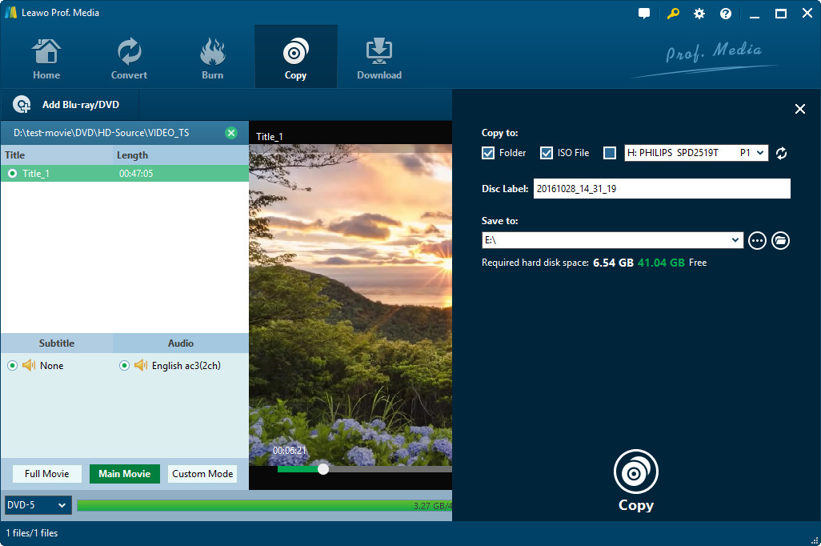Switch to the Burn tab
Screen dimensions: 821x546
click(x=212, y=57)
